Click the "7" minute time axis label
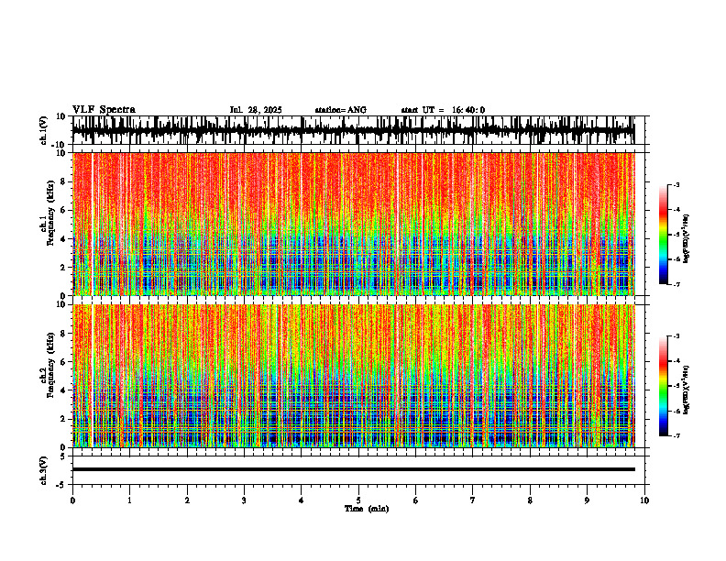Viewport: 726px width, 561px height. click(473, 500)
